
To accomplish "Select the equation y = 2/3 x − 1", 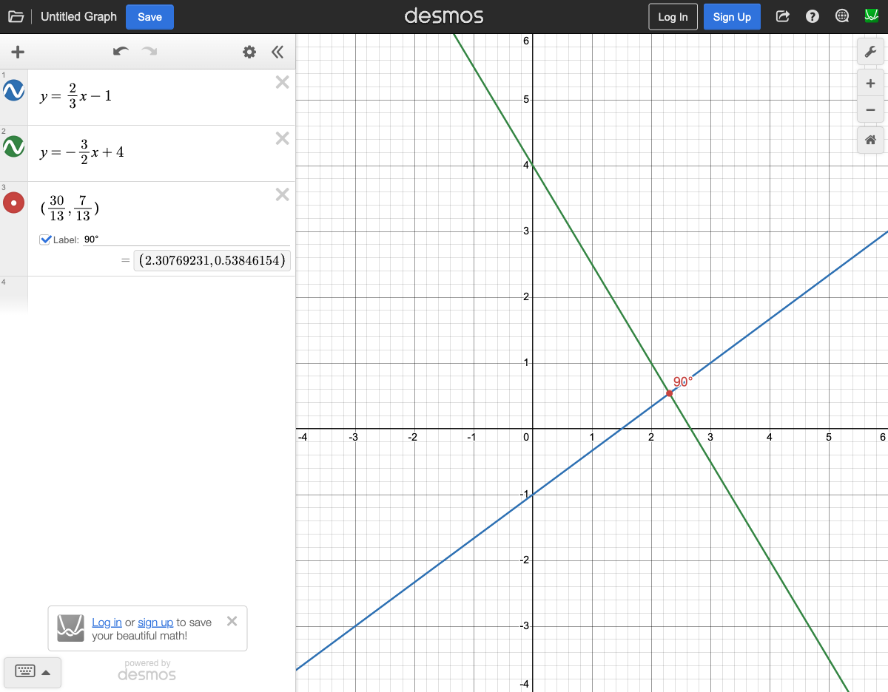I will coord(75,95).
